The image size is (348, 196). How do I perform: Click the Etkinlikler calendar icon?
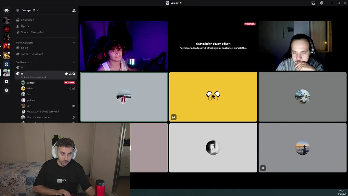click(x=18, y=20)
